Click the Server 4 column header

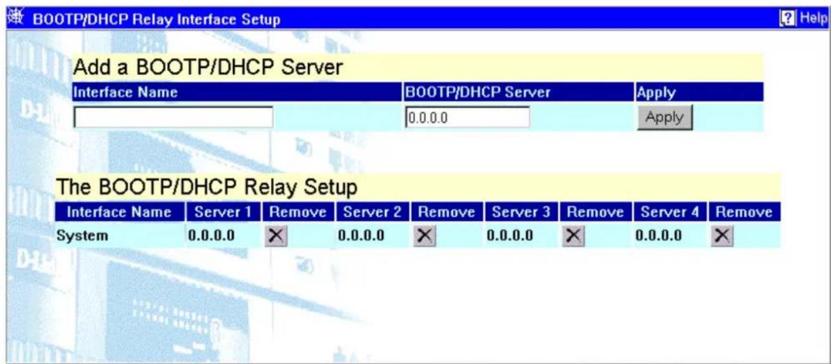(670, 212)
